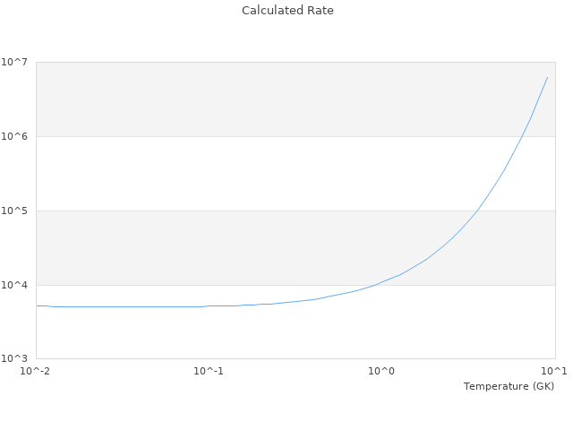Click where the curve crosses the 10^5 gridline

click(477, 211)
